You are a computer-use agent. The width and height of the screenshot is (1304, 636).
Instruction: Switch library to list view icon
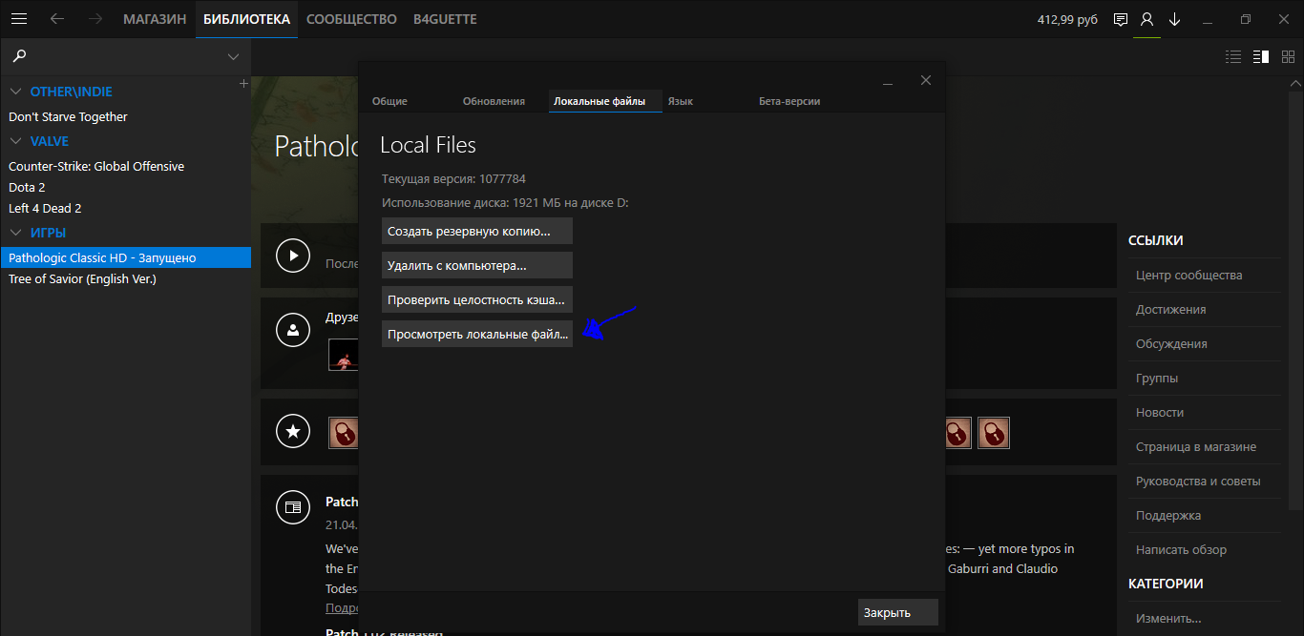[x=1233, y=57]
